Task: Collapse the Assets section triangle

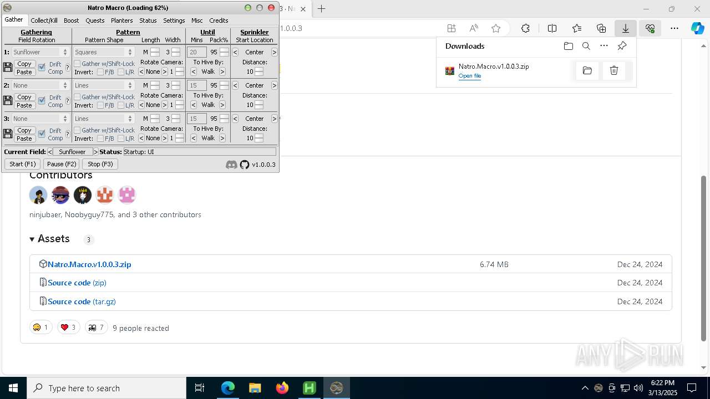Action: click(x=32, y=239)
